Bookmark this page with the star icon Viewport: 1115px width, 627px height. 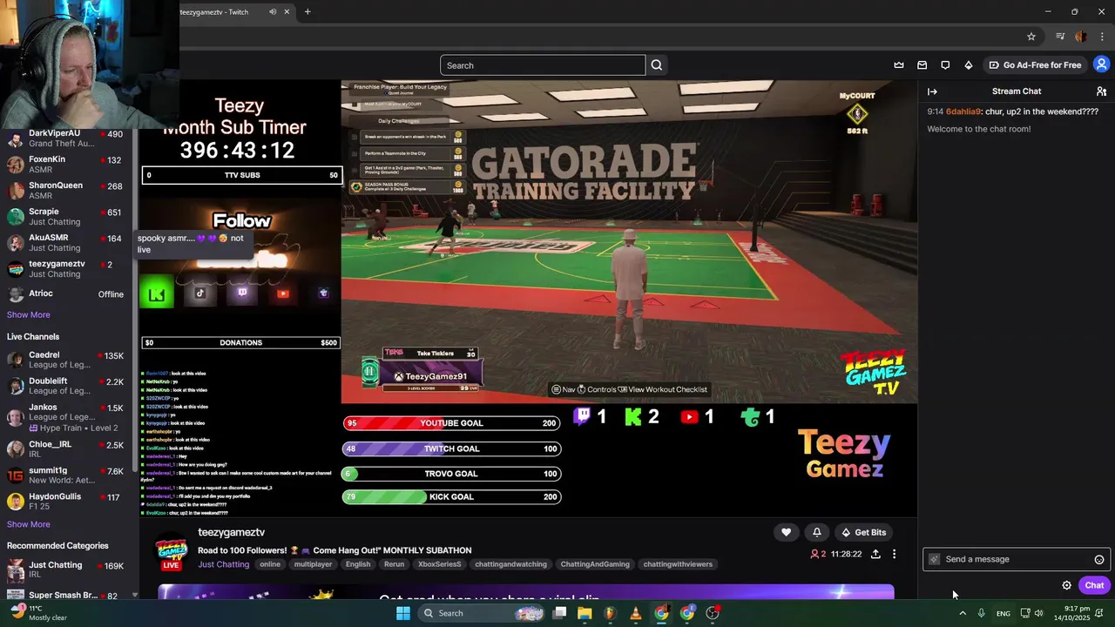pos(1031,37)
